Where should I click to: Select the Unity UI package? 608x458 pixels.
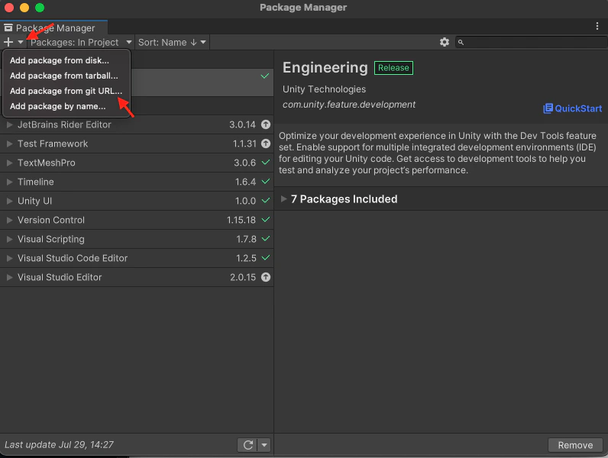tap(137, 201)
